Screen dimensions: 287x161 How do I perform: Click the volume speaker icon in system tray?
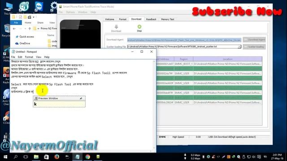pyautogui.click(x=254, y=157)
